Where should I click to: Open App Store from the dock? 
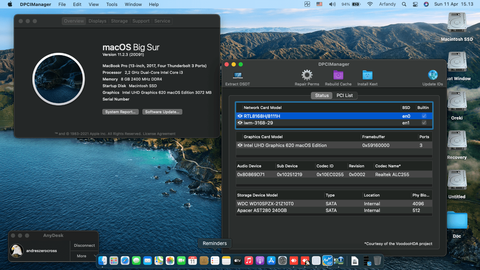(271, 261)
